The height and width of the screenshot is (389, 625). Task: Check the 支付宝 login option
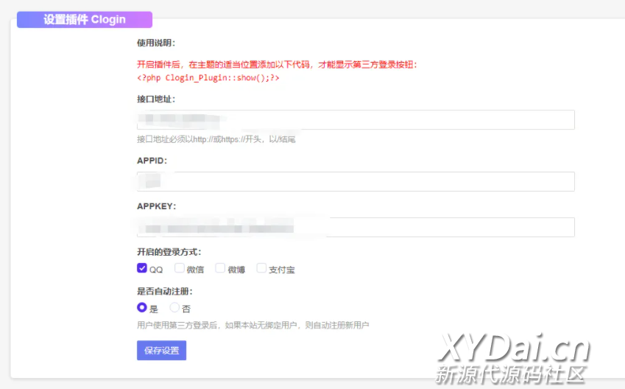261,268
